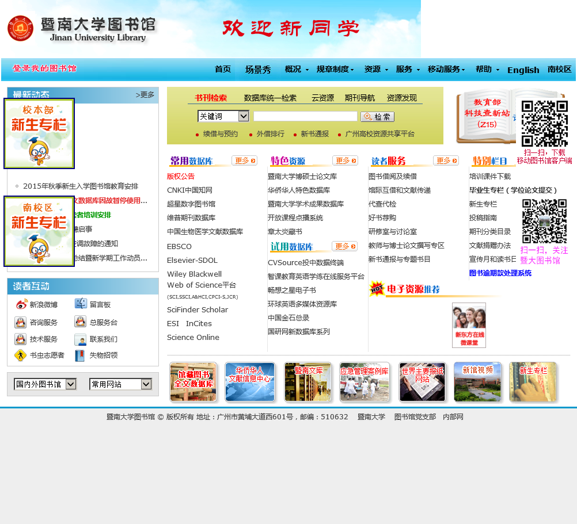Select the 云资源 search tab

pos(322,98)
